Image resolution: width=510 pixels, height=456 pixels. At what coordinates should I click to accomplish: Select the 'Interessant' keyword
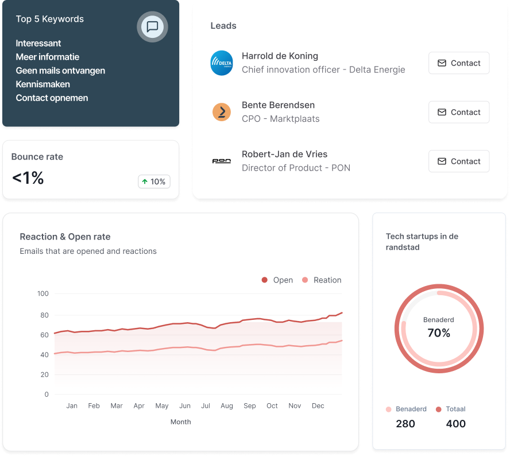pyautogui.click(x=38, y=43)
